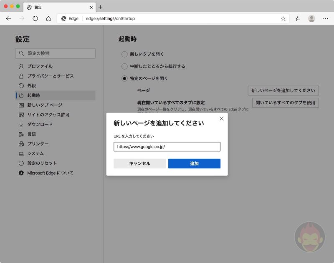Cancel the dialog with キャンセル
Image resolution: width=334 pixels, height=263 pixels.
[139, 163]
